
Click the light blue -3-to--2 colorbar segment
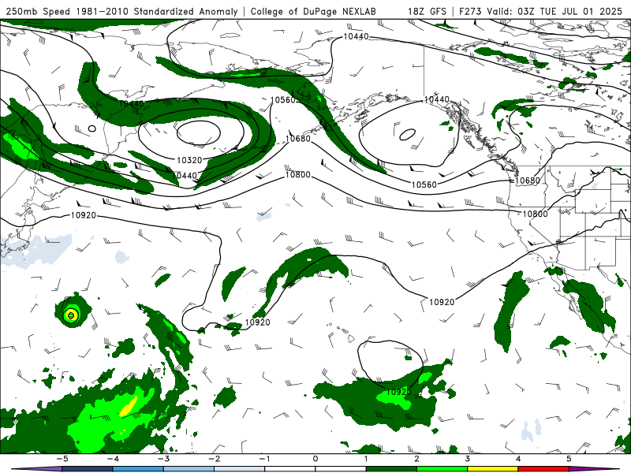(189, 469)
